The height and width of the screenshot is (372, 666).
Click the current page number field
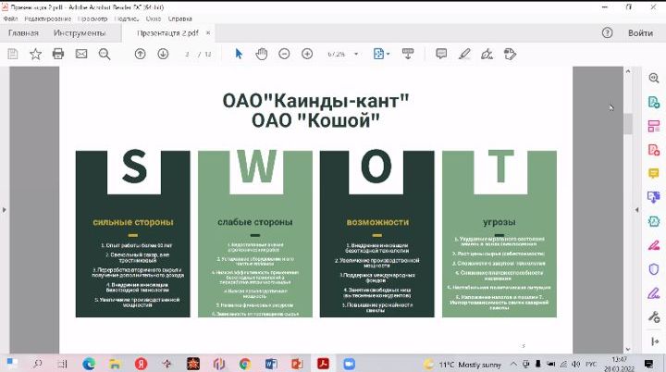click(x=187, y=54)
